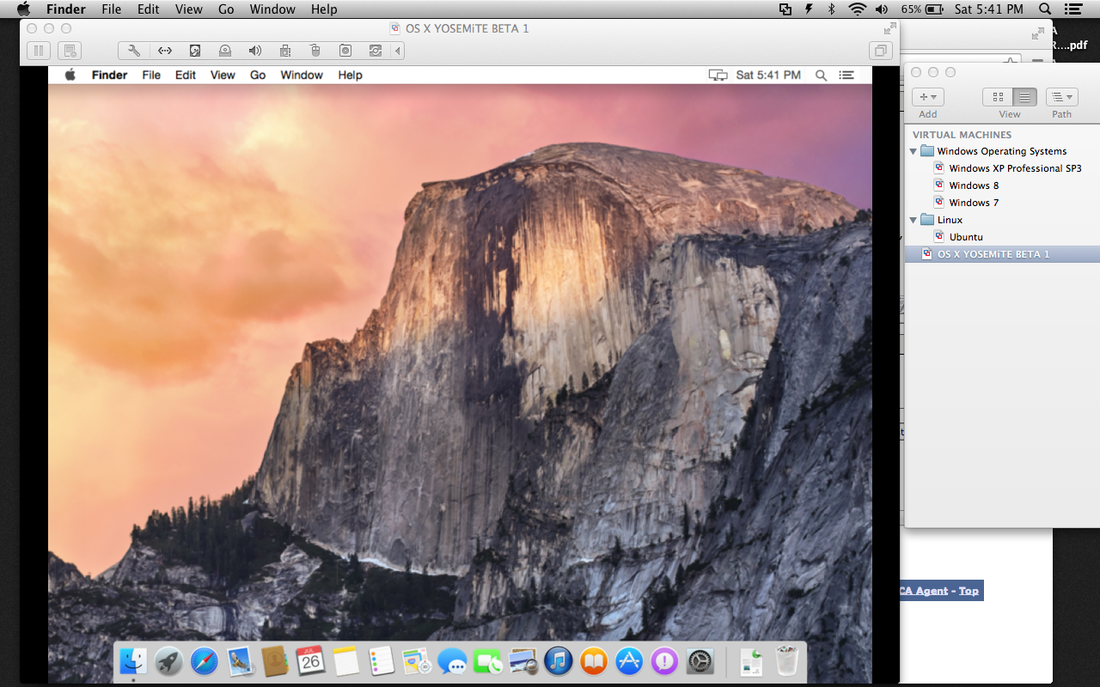Open Preview from the guest dock
Image resolution: width=1100 pixels, height=687 pixels.
pos(523,661)
